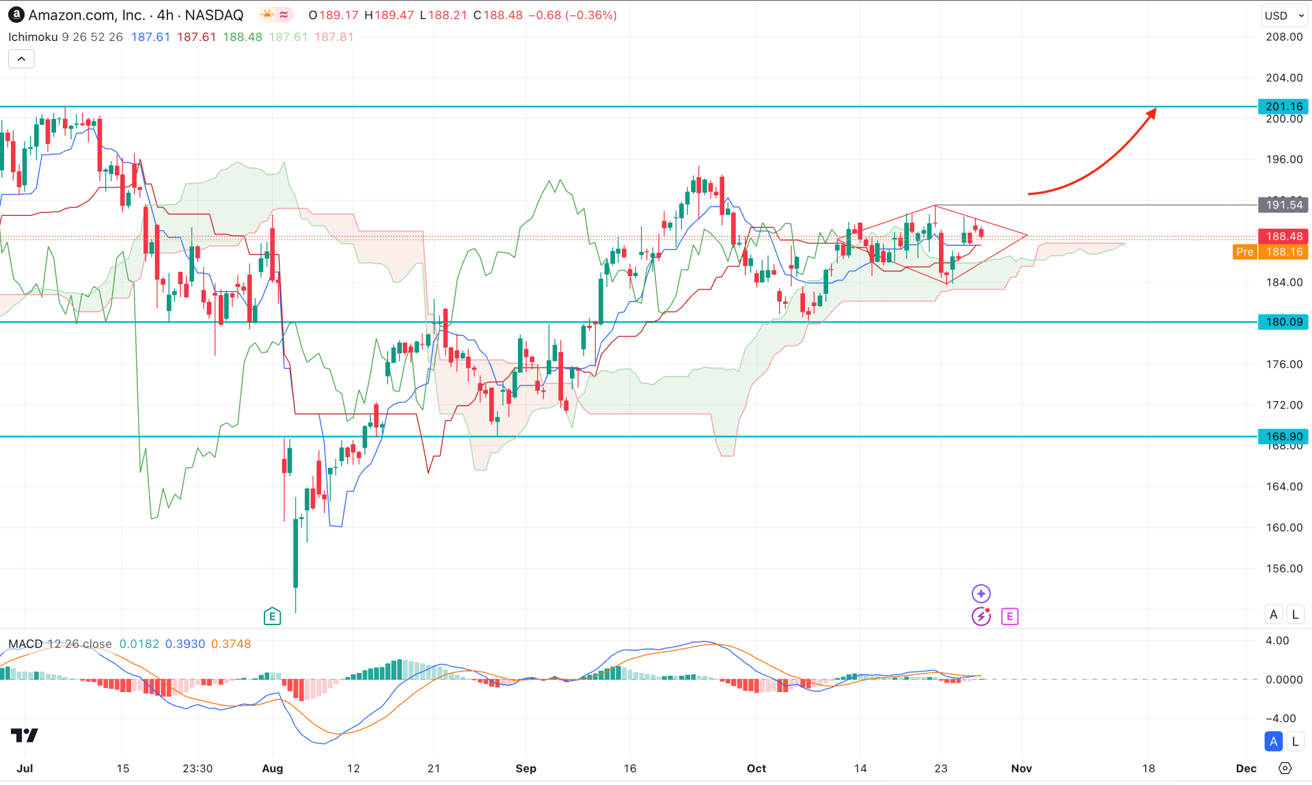Click the Ichimoku value 187.81
Screen dimensions: 1312x785
[x=334, y=37]
